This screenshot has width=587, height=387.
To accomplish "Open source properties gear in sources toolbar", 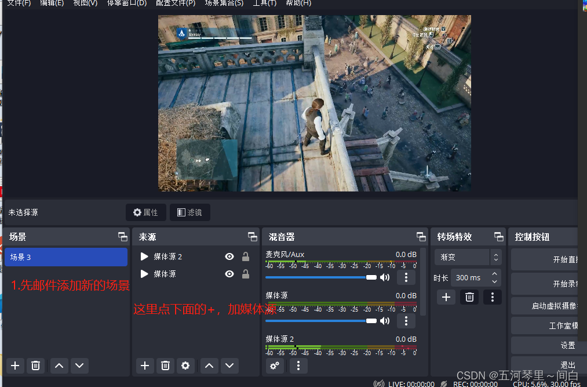I will [x=185, y=366].
